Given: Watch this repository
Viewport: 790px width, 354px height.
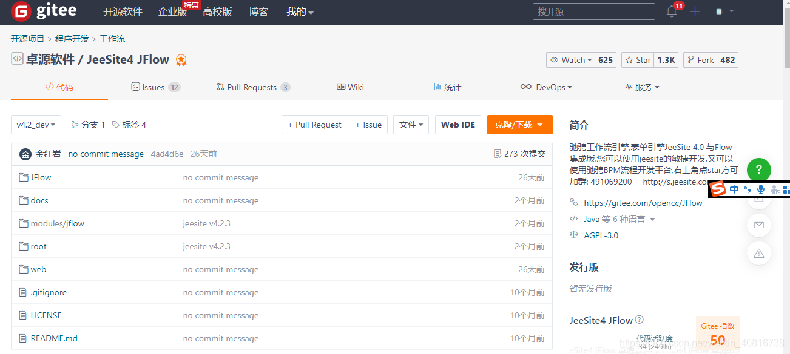Looking at the screenshot, I should tap(570, 60).
